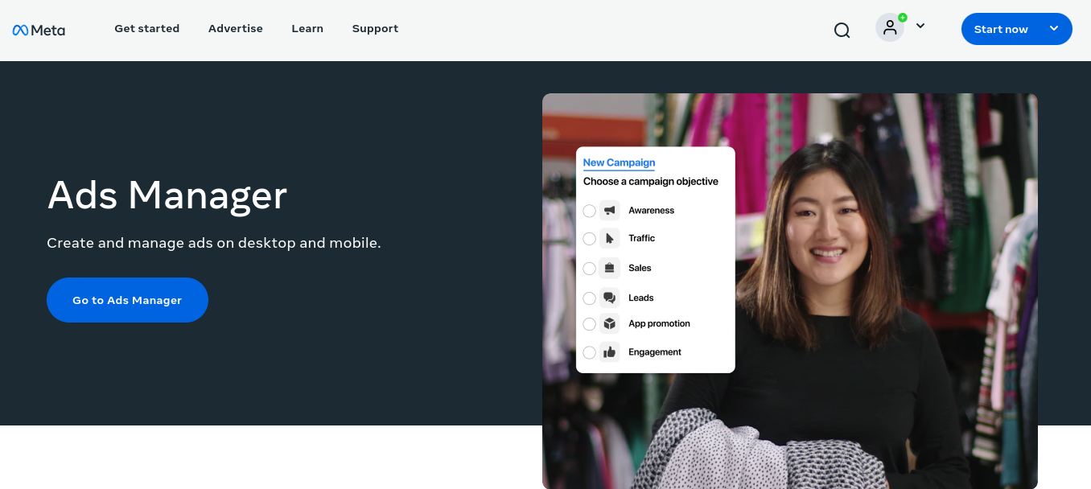The width and height of the screenshot is (1091, 489).
Task: Click the Ads Manager heading
Action: click(167, 195)
